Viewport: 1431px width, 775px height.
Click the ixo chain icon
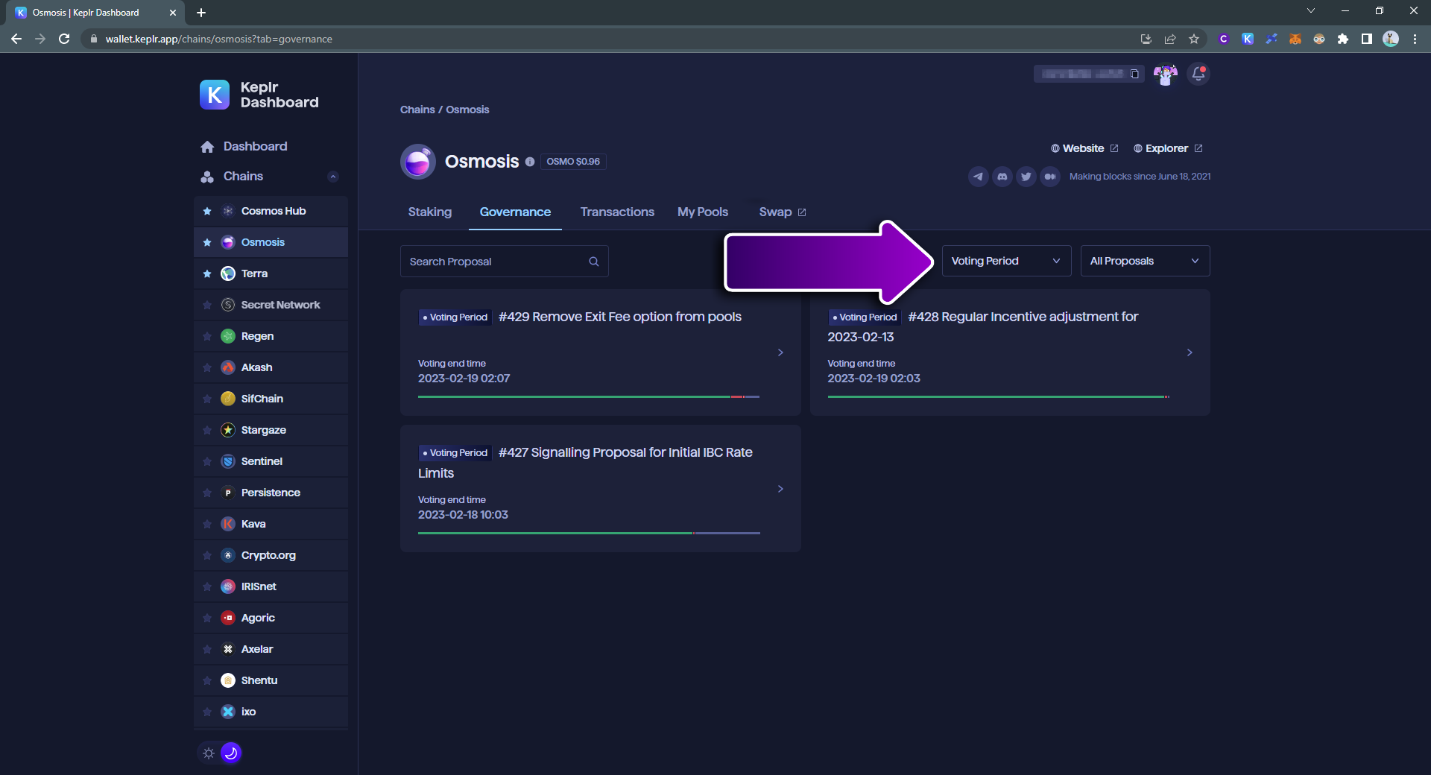[228, 712]
